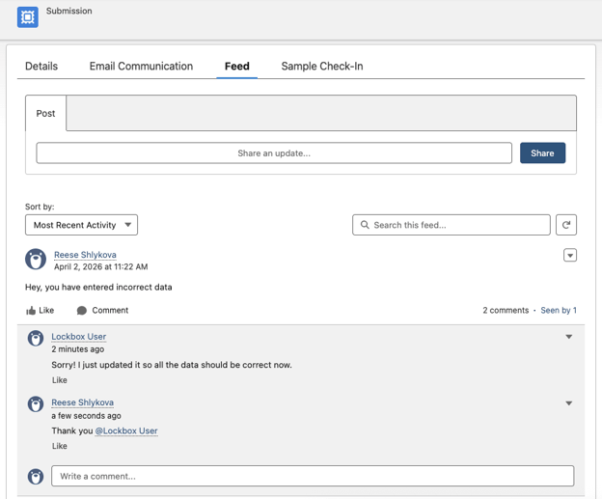The width and height of the screenshot is (602, 499).
Task: Click the '2 minutes ago' timestamp
Action: pos(78,349)
